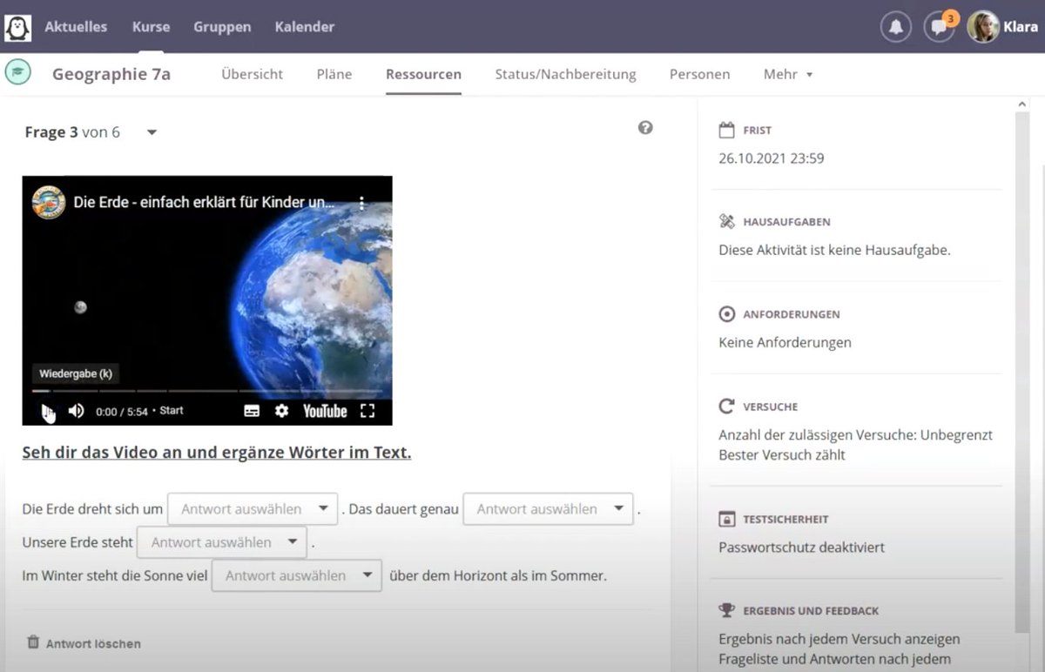Viewport: 1045px width, 672px height.
Task: Open messages with 3 unread badge
Action: (939, 27)
